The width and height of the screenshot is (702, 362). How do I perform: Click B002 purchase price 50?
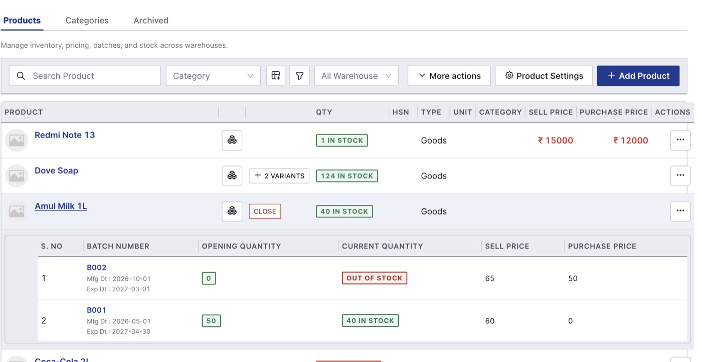573,279
